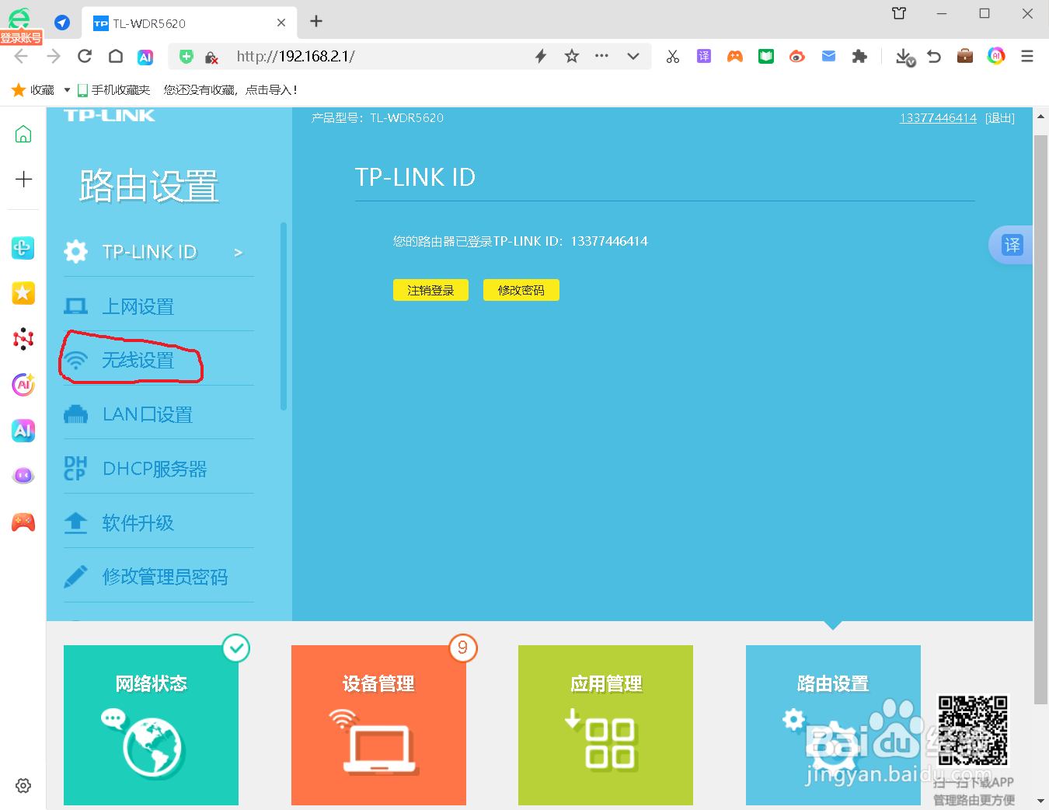Open the translate icon in browser toolbar
The image size is (1049, 810).
click(x=703, y=56)
